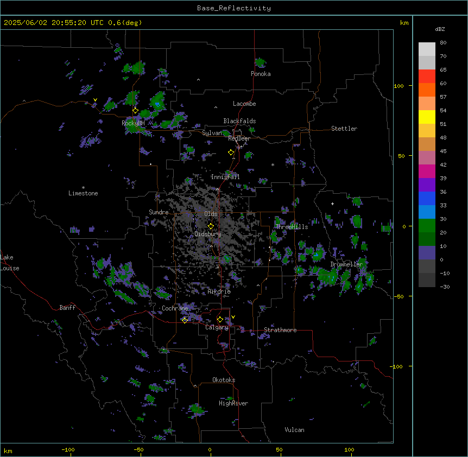
Task: Click the yellow diamond marker above RockyMH
Action: click(x=135, y=111)
